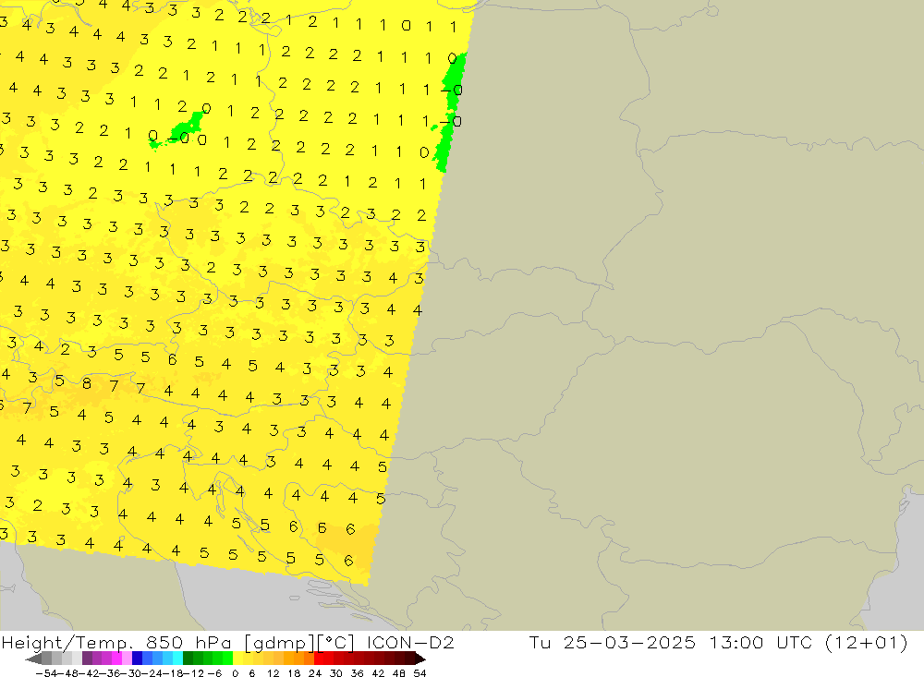Pick the cyan swatch in the color scale
924x677 pixels.
click(x=177, y=659)
